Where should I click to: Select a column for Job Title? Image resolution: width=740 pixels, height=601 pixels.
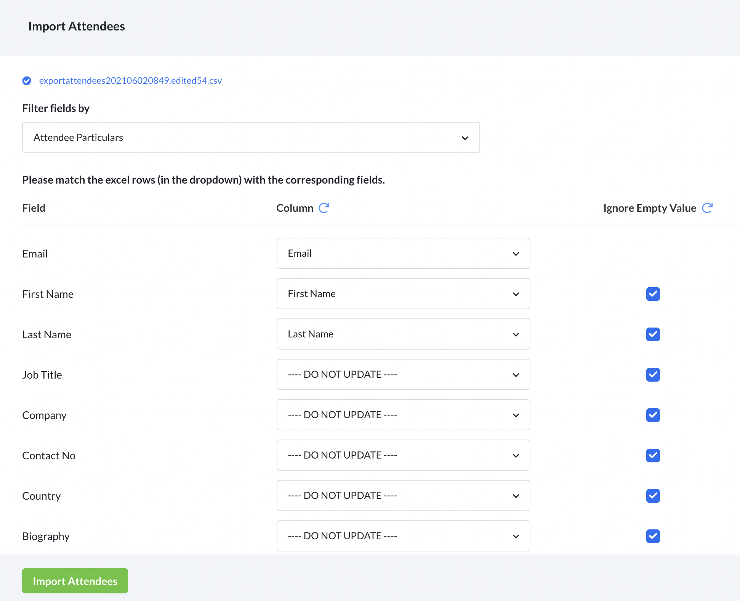pyautogui.click(x=403, y=375)
